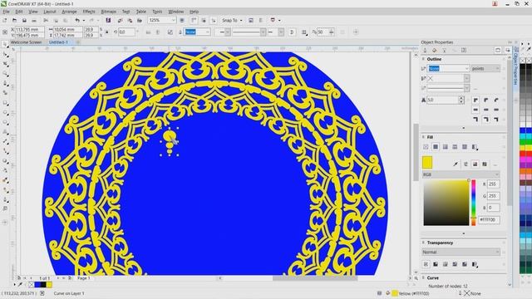Switch to the Welcome Screen tab

click(26, 42)
